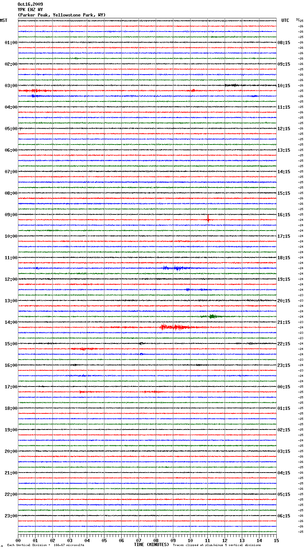The height and width of the screenshot is (550, 305).
Task: Click the 21:15 UTC time label
Action: coord(284,322)
